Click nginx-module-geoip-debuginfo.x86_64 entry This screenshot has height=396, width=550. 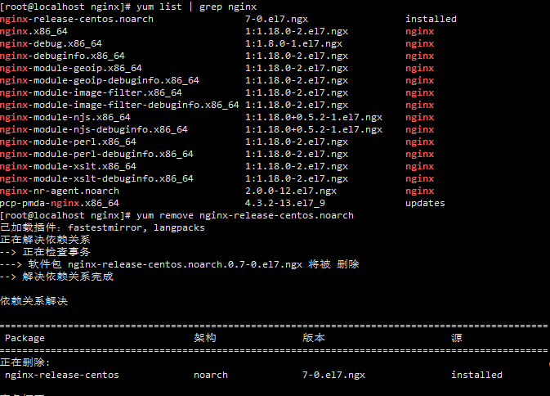point(100,80)
